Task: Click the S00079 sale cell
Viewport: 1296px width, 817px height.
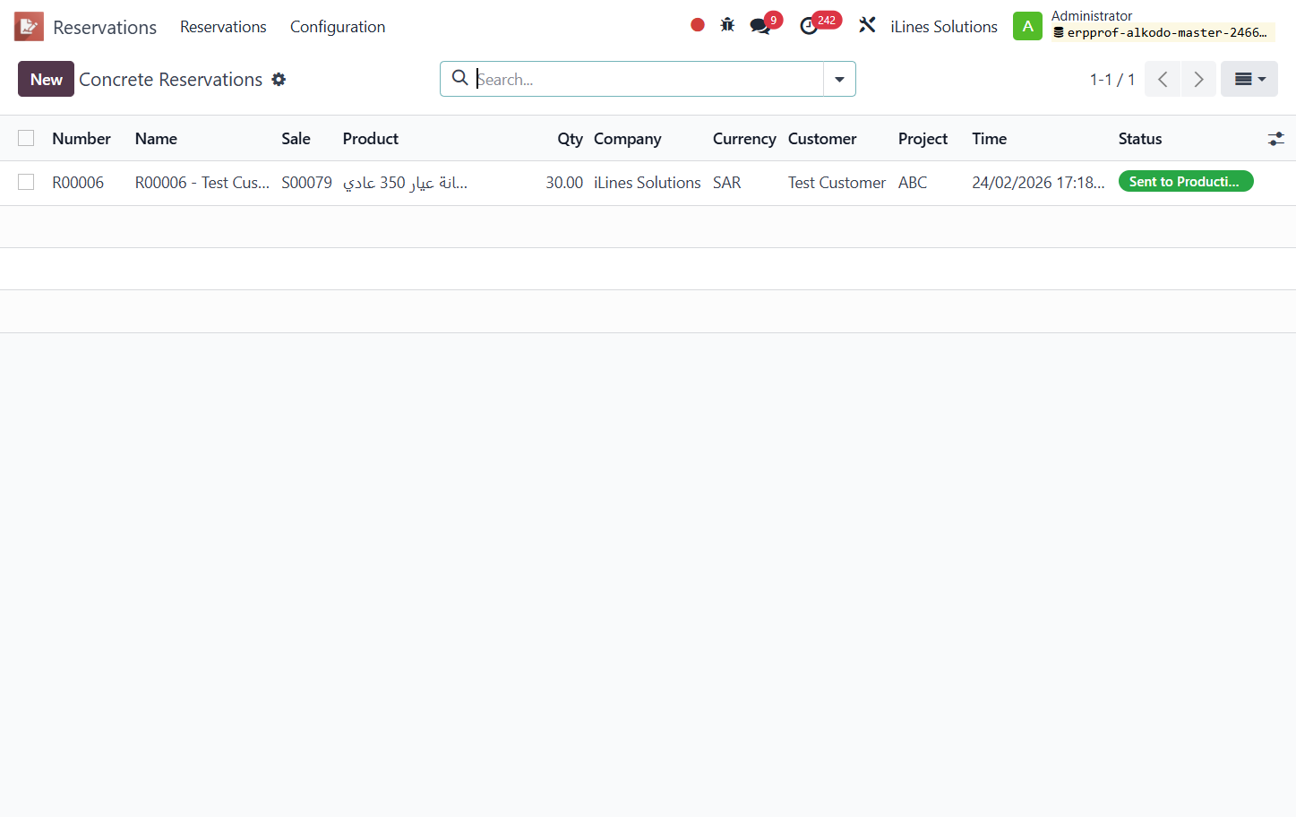Action: (x=306, y=183)
